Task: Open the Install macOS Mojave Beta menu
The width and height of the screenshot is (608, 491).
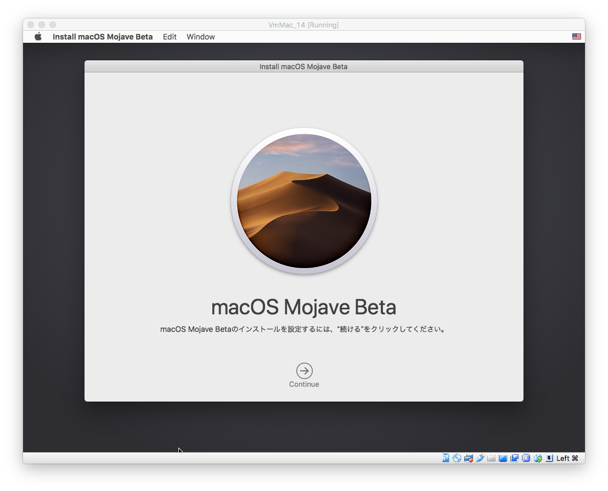Action: pyautogui.click(x=103, y=37)
